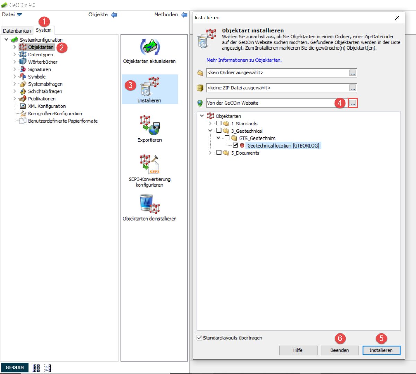Switch to the System tab
The image size is (416, 374).
click(x=44, y=30)
